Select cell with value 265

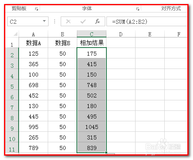pos(33,137)
